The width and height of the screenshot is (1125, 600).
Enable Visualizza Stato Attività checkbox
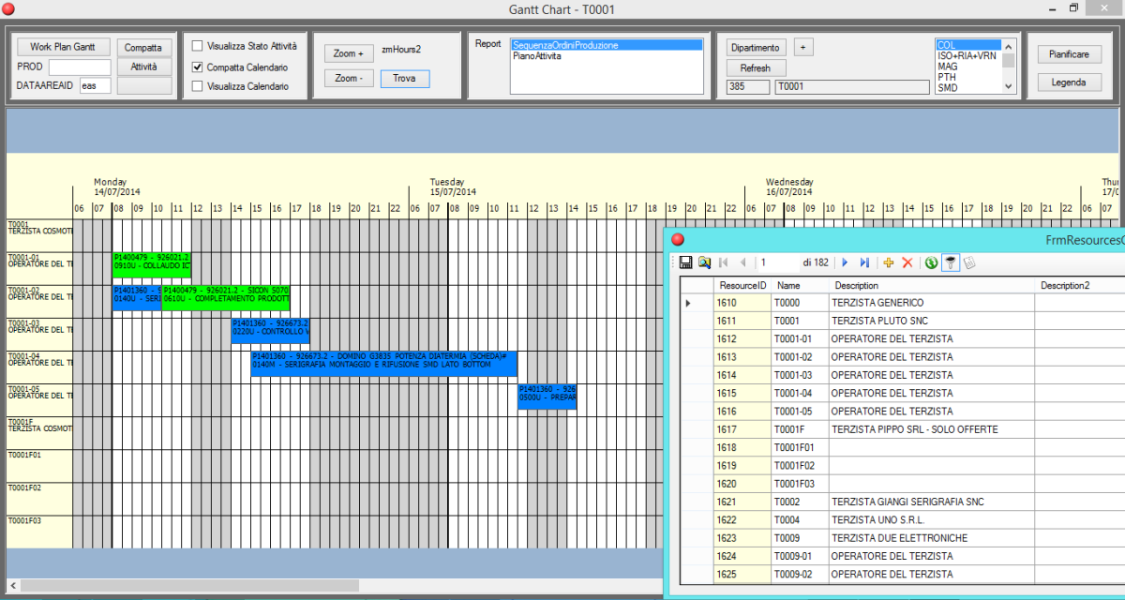coord(197,46)
